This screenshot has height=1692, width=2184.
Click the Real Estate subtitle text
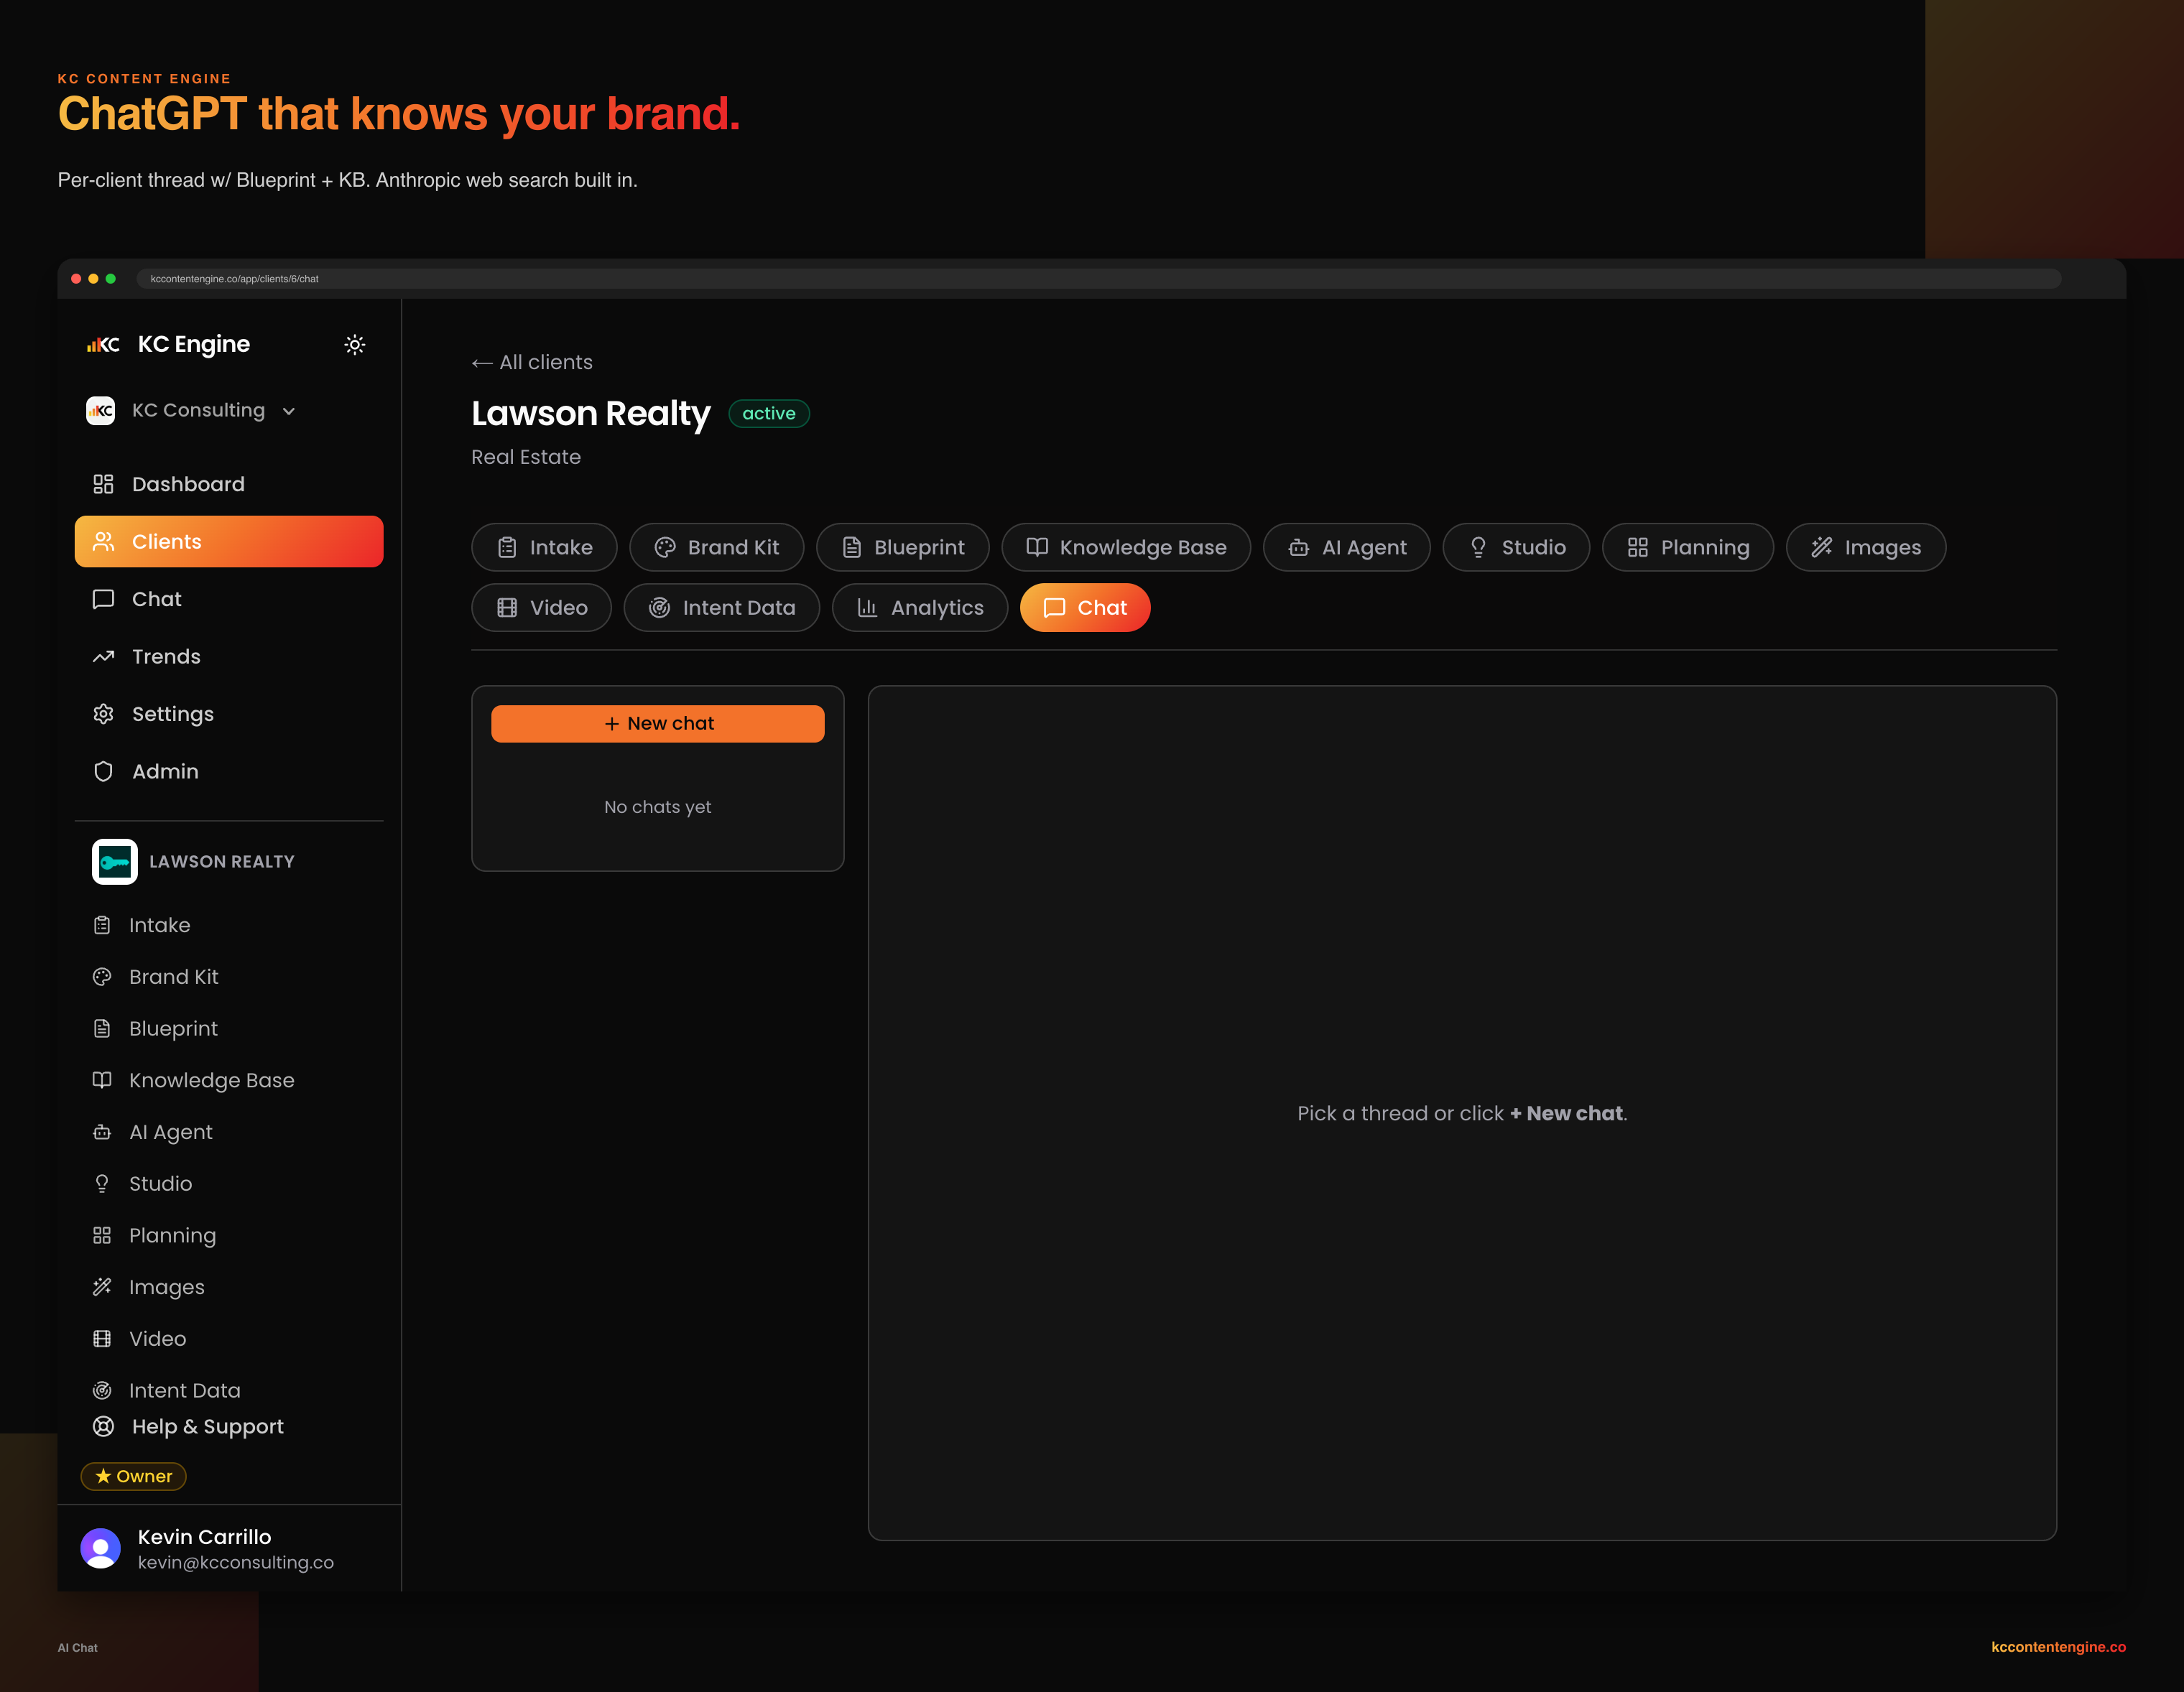[x=526, y=457]
